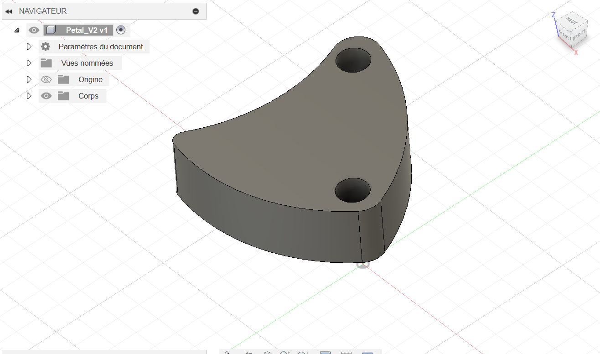
Task: Click the HAUT face of the ViewCube
Action: 571,21
